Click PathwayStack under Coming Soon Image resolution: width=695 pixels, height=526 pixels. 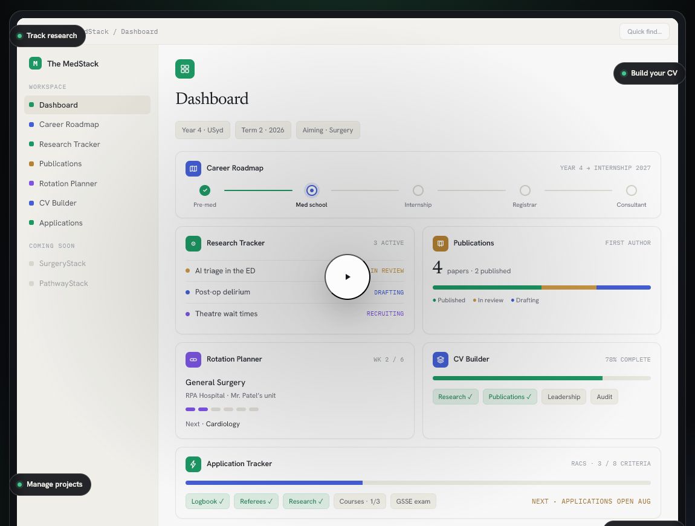87,284
